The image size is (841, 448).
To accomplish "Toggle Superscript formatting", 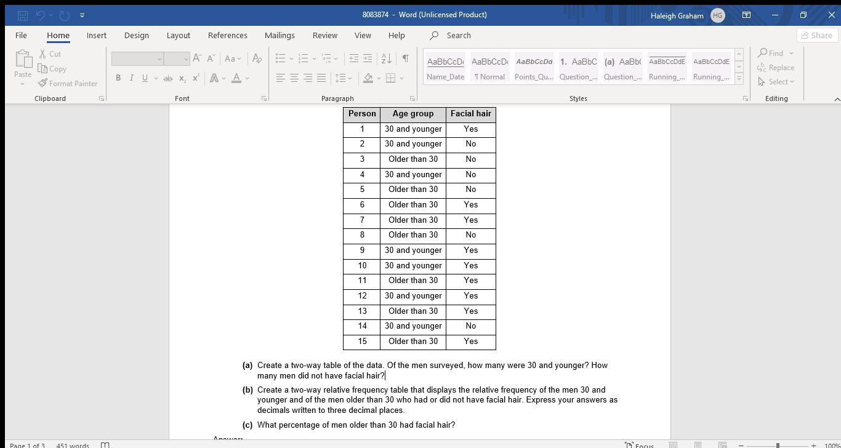I will [x=196, y=78].
